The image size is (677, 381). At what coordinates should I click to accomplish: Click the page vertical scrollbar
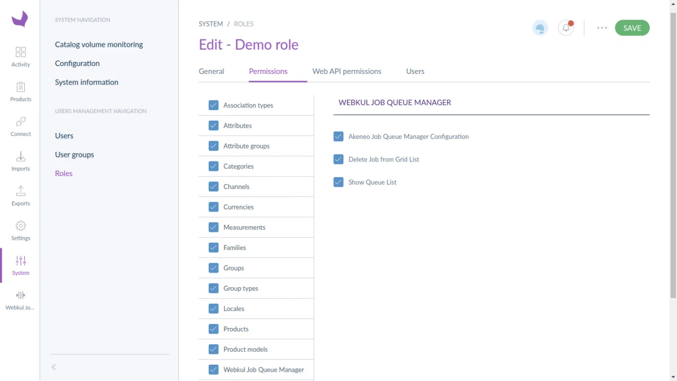(672, 169)
